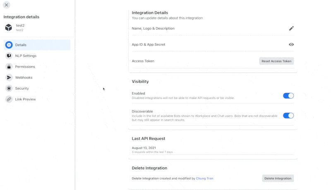
Task: Open the NLP Settings section
Action: (37, 56)
